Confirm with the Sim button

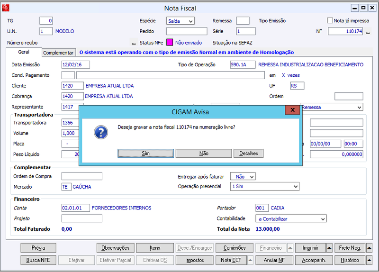pyautogui.click(x=145, y=153)
